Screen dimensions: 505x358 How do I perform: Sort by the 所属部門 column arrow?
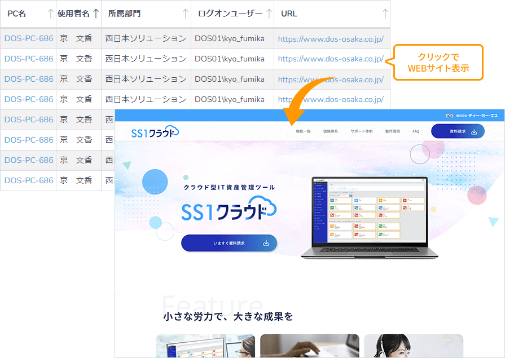[186, 14]
